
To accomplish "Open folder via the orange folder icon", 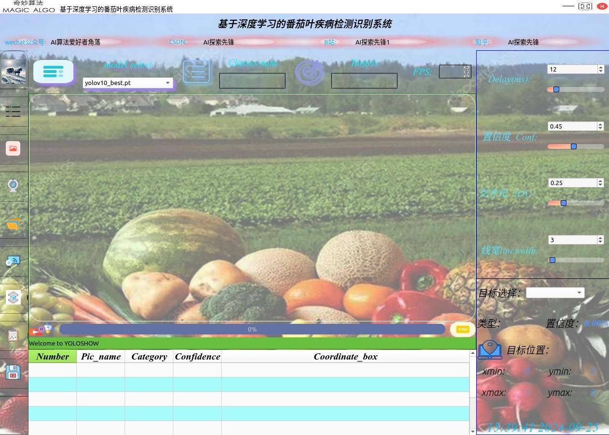I will pos(13,223).
